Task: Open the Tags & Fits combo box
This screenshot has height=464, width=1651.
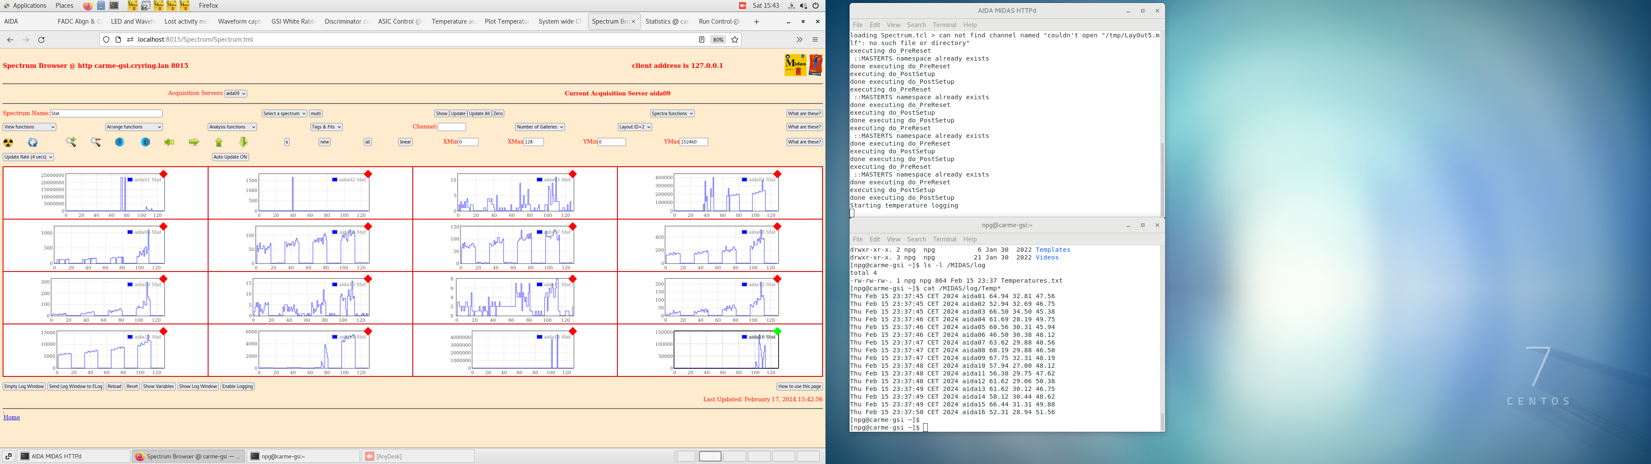Action: (325, 127)
